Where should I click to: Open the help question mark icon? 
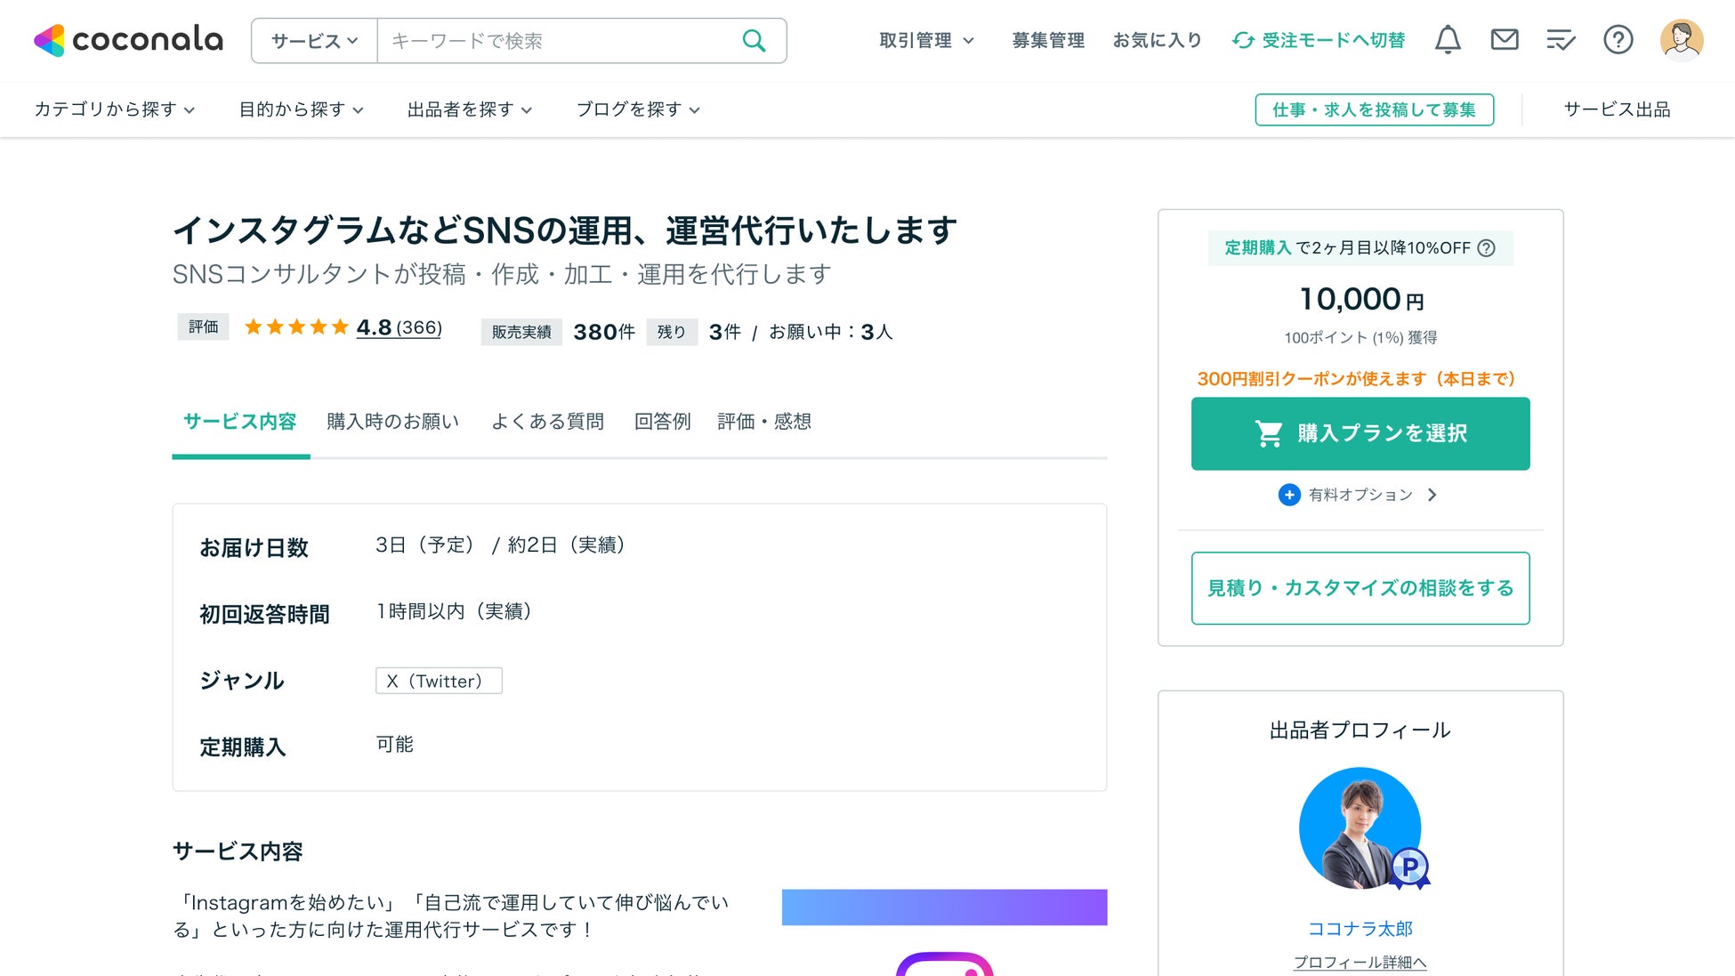click(x=1618, y=40)
